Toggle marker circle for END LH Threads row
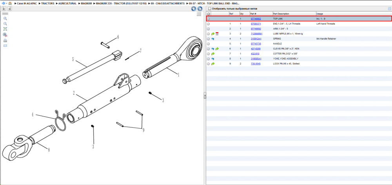This screenshot has width=392, height=185. [209, 24]
